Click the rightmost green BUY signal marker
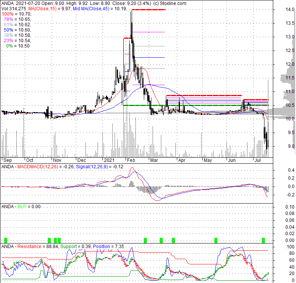Screen dimensions: 296x283 [263, 240]
